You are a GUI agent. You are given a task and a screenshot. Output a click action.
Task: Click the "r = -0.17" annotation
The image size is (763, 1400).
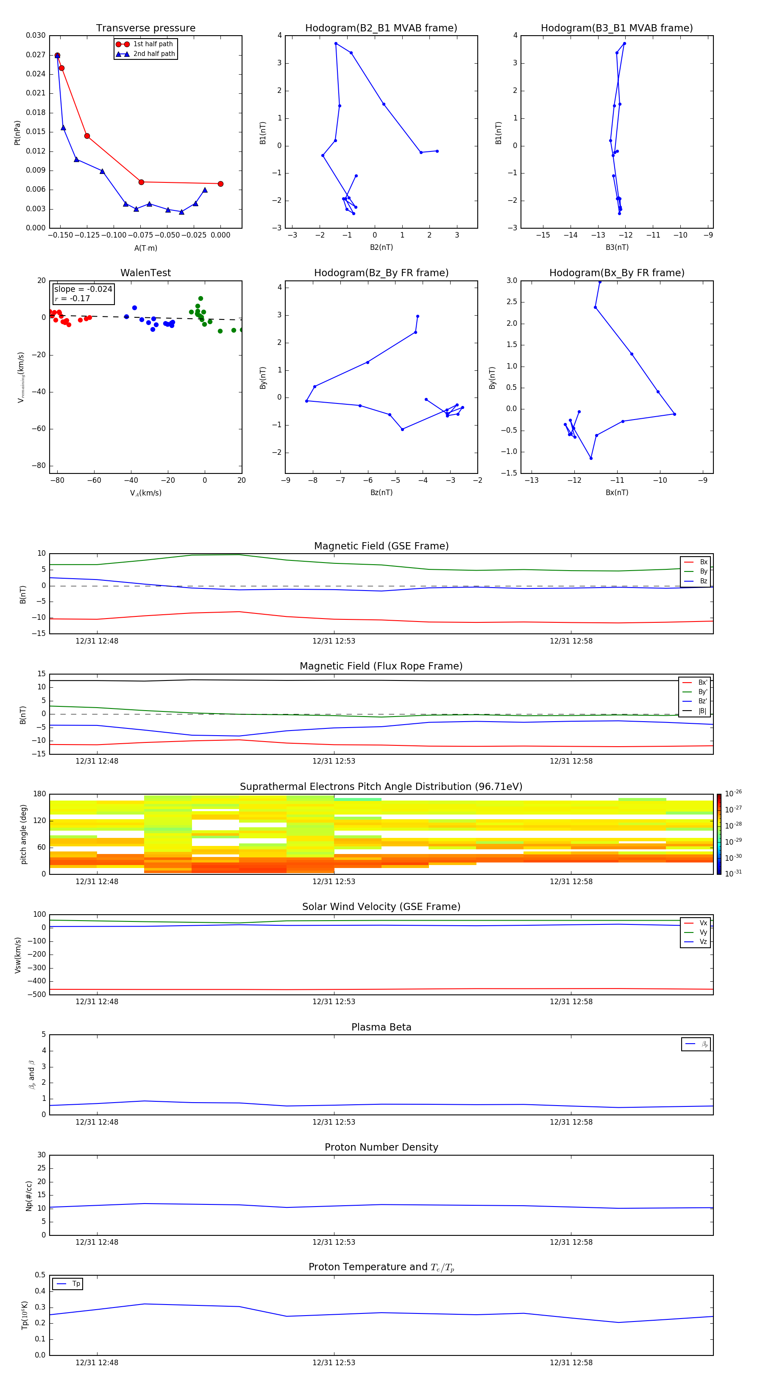point(72,299)
